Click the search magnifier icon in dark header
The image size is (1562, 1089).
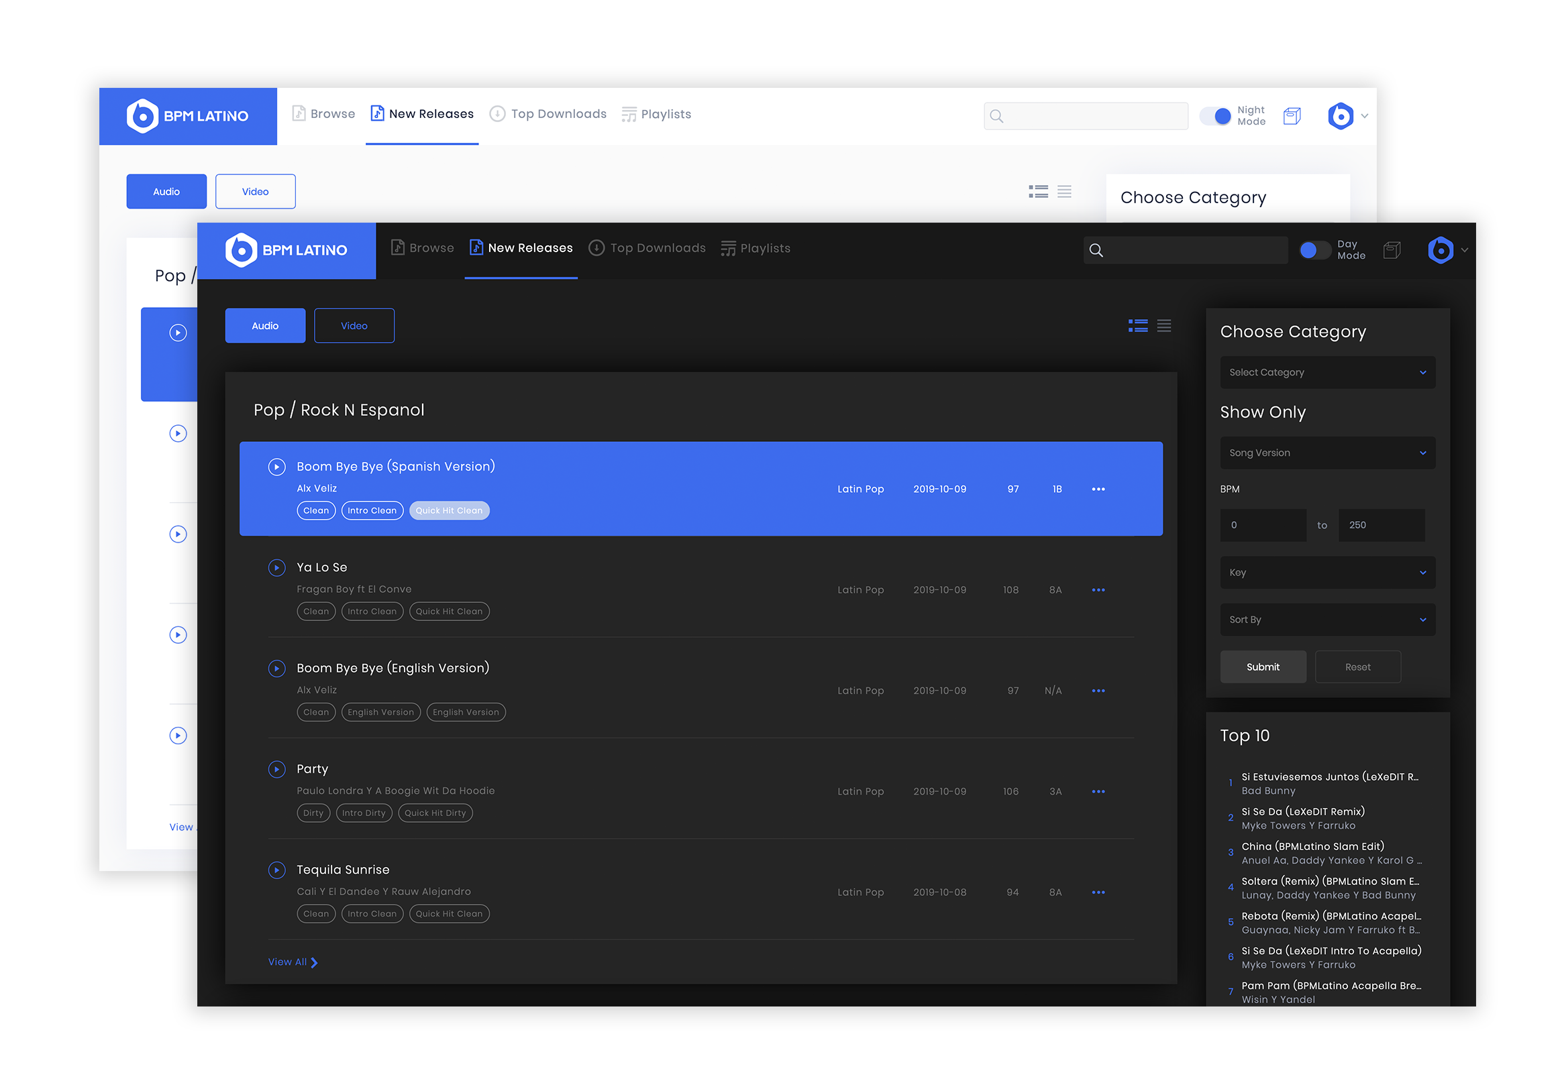point(1095,250)
